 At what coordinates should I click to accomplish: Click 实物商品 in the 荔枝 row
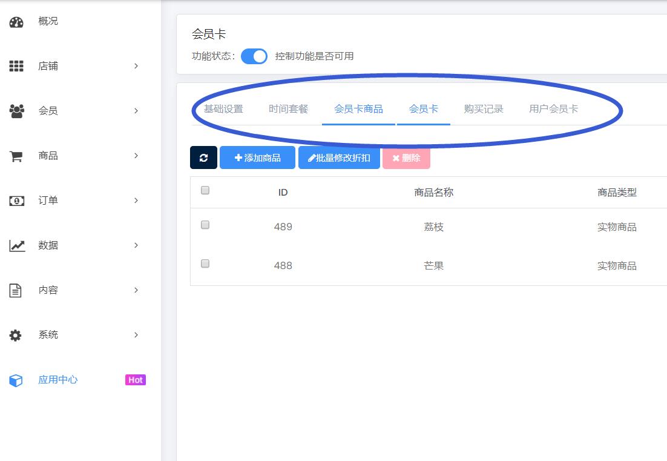(x=617, y=227)
